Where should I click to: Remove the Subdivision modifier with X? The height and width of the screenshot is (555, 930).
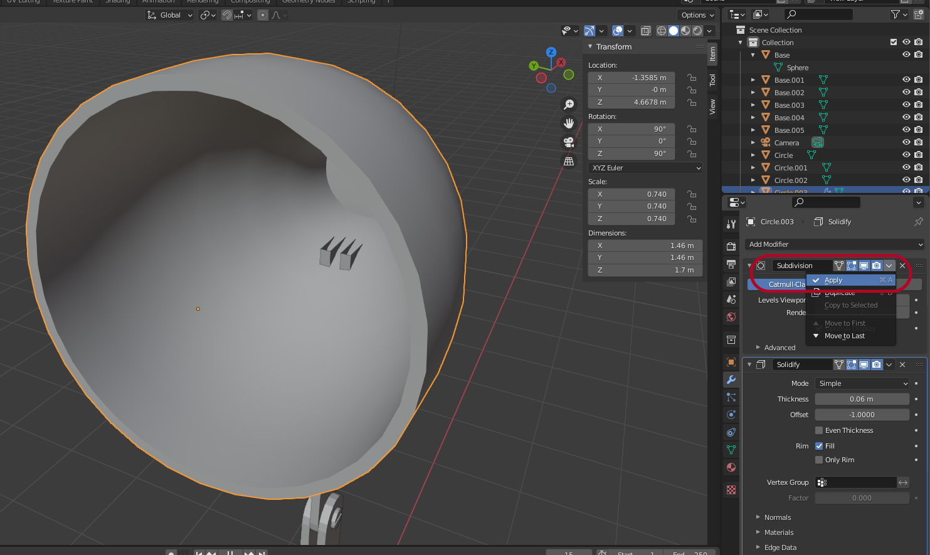[902, 266]
